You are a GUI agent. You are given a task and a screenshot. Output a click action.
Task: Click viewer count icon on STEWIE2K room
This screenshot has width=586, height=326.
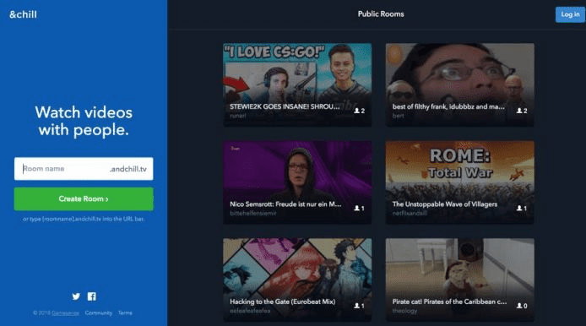[357, 111]
